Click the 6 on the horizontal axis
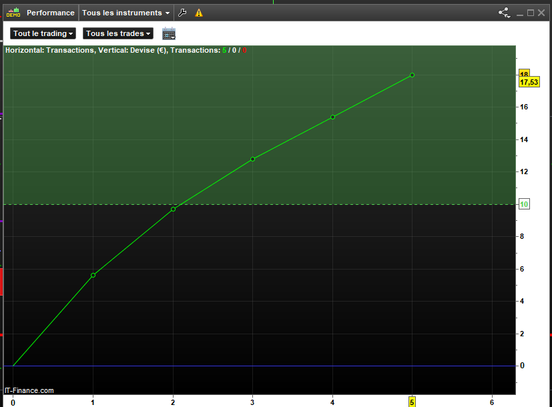Image resolution: width=552 pixels, height=407 pixels. (492, 402)
